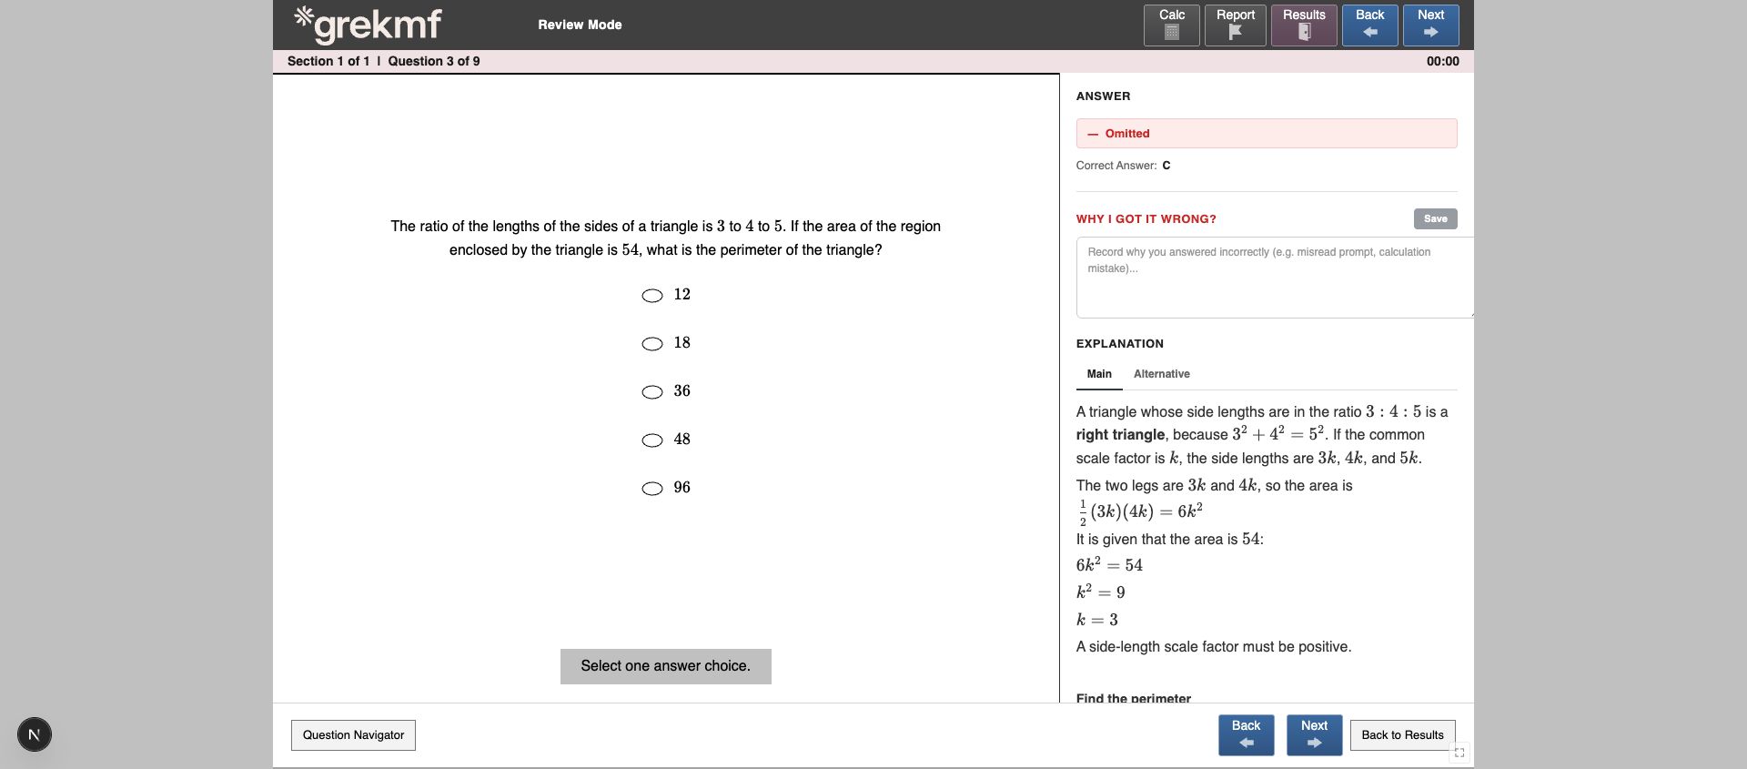This screenshot has width=1747, height=769.
Task: Select answer choice 18
Action: [x=652, y=344]
